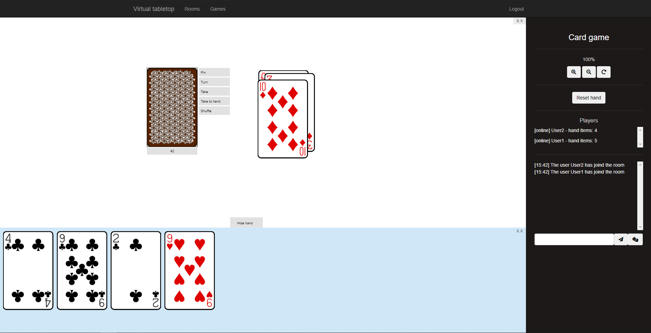The image size is (651, 333).
Task: Choose Pin from deck context menu
Action: 214,72
